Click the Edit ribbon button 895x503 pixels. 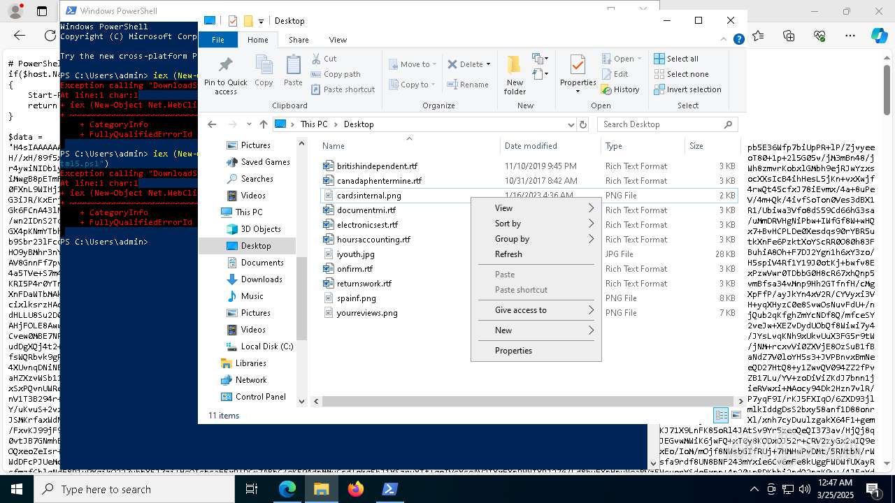[614, 74]
